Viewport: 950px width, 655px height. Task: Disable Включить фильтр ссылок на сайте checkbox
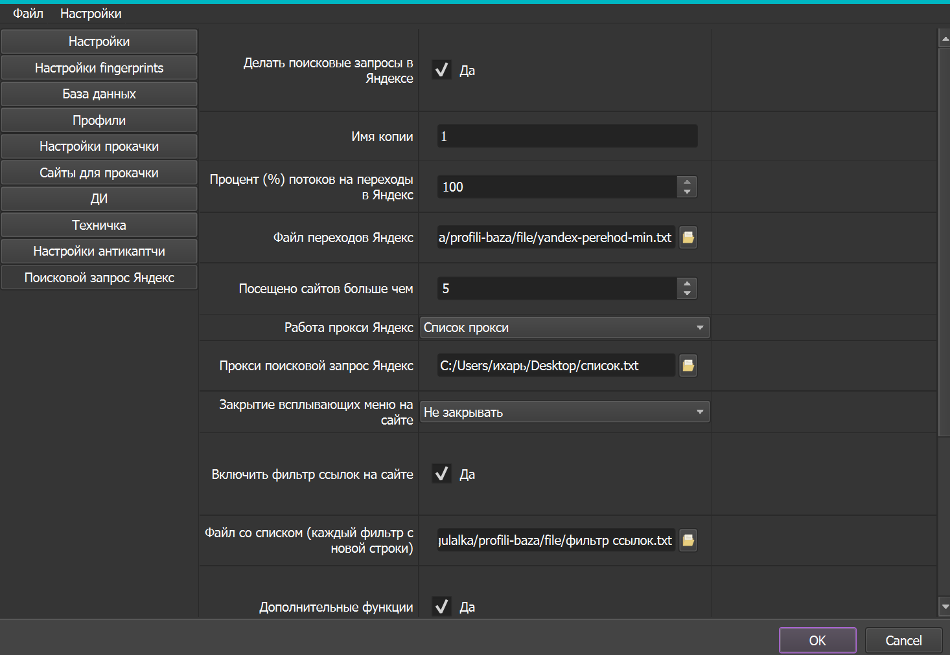442,474
